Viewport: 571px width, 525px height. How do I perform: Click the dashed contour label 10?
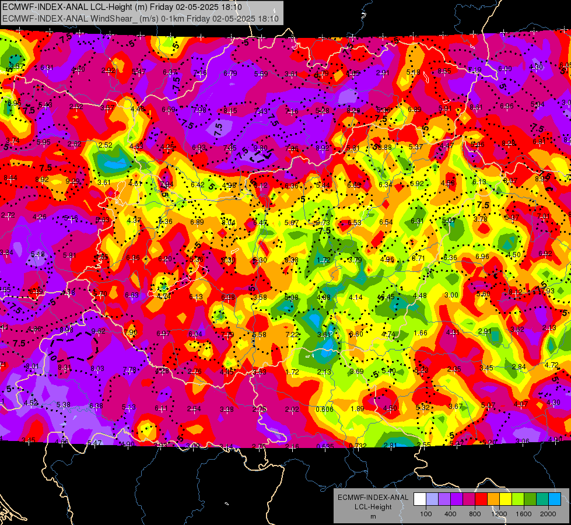pyautogui.click(x=52, y=356)
